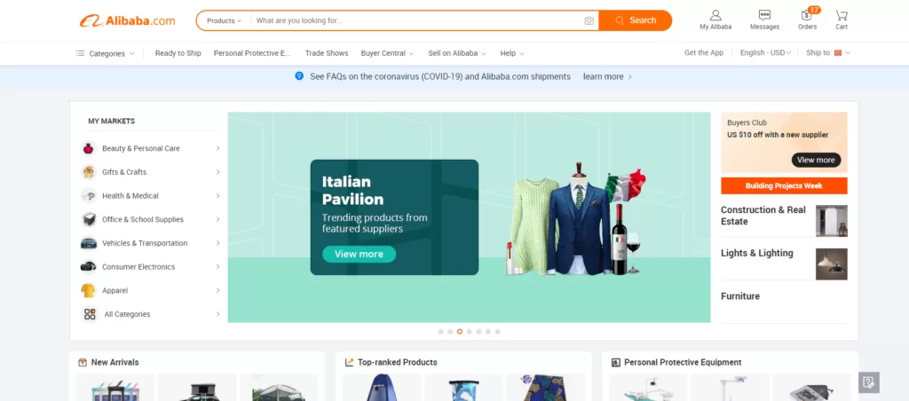Viewport: 909px width, 401px height.
Task: Select the Consumer Electronics category icon
Action: [89, 267]
